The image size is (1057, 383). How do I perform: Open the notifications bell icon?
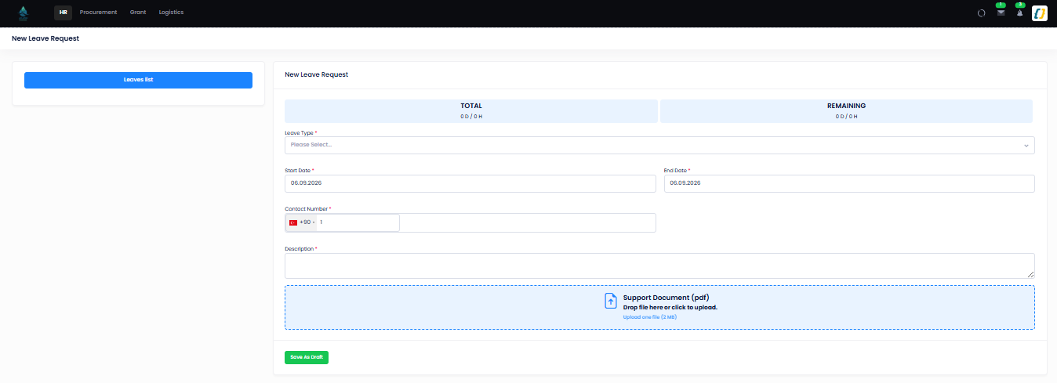click(1019, 13)
